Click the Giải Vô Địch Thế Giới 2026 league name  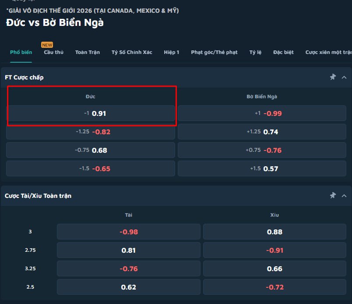coord(92,11)
